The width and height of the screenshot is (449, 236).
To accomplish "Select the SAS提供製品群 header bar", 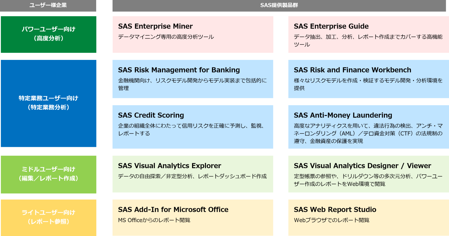I will 279,5.
